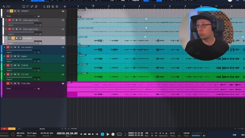
Task: Open Input 1 dropdown on Voz scarlett 2
Action: 21,53
